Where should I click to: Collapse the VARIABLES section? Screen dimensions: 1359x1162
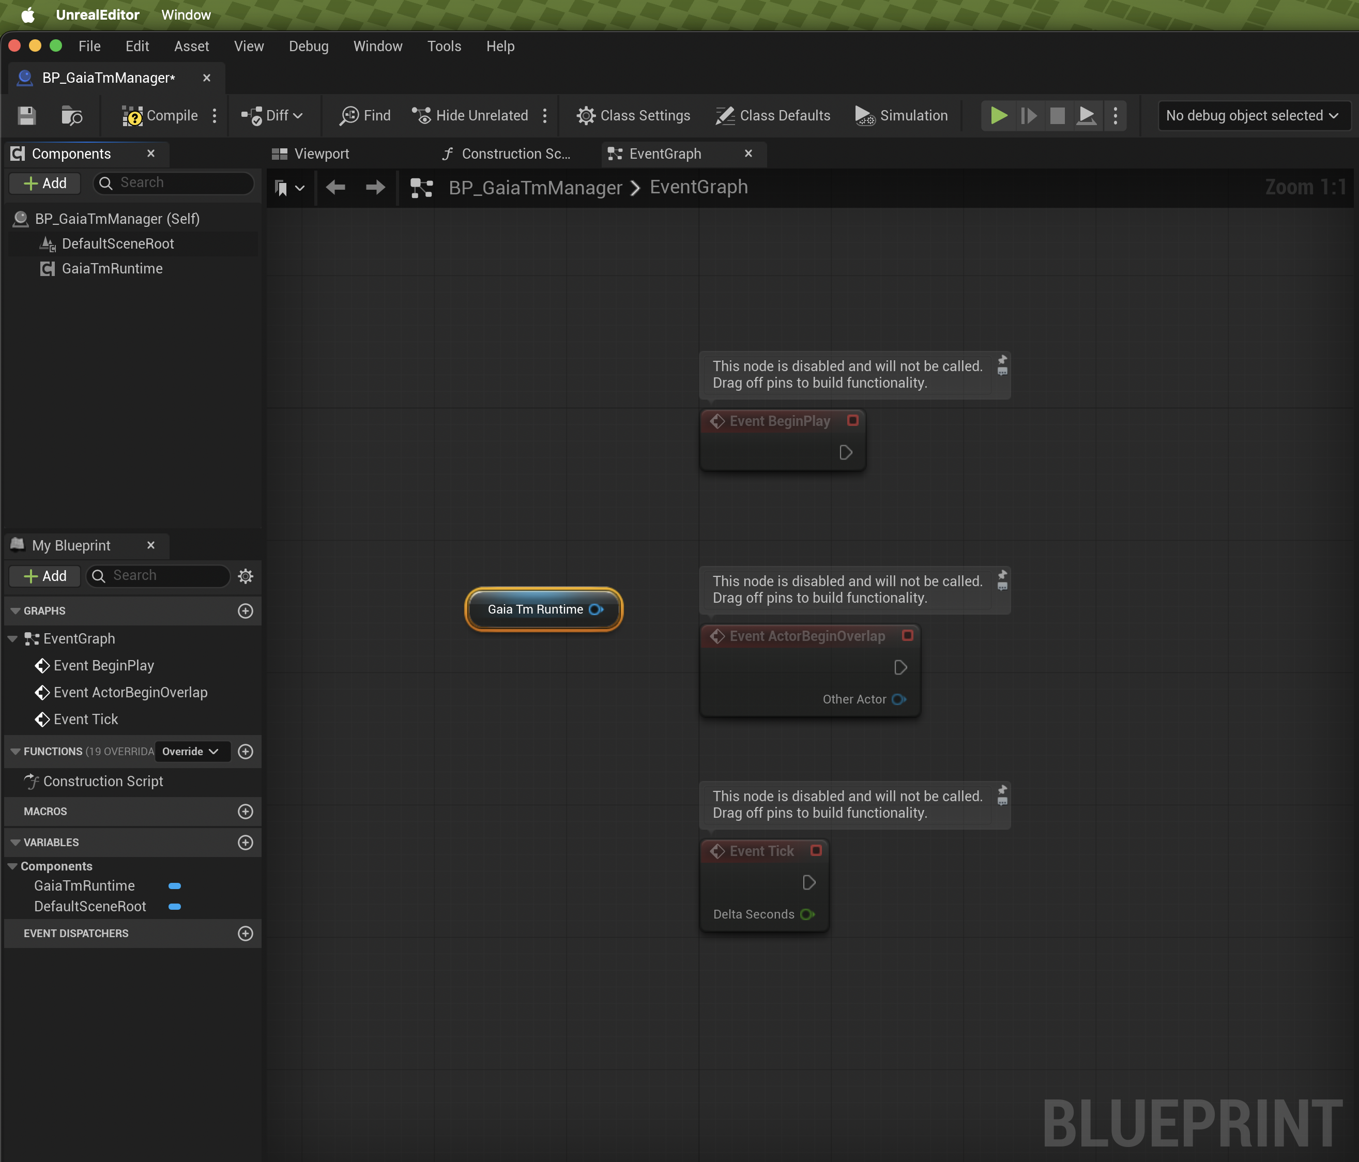16,843
